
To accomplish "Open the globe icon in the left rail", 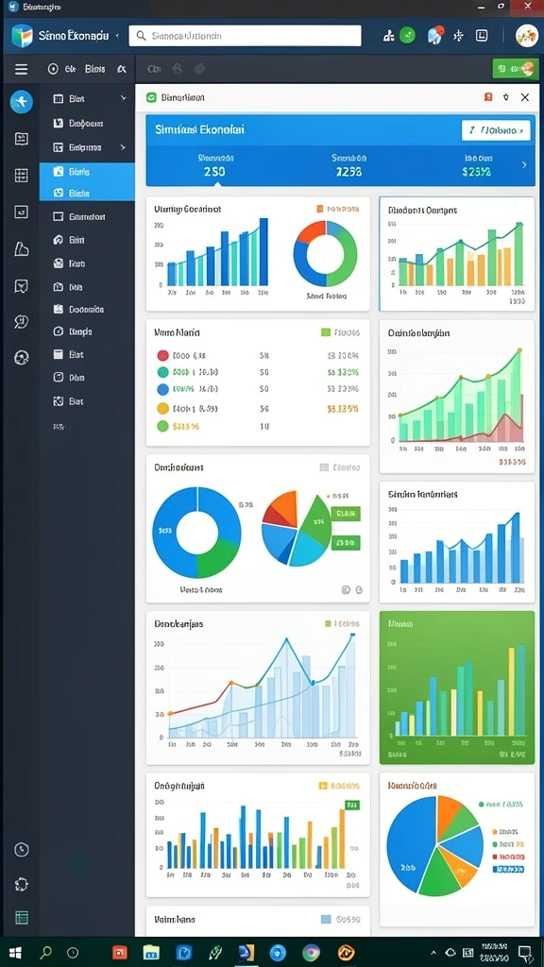I will point(21,357).
